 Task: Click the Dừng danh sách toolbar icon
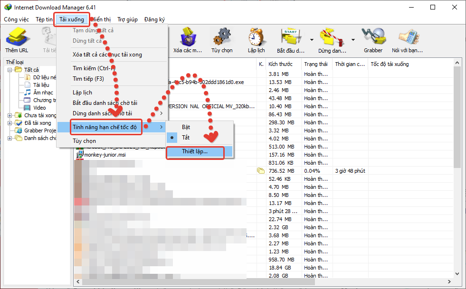[x=332, y=37]
